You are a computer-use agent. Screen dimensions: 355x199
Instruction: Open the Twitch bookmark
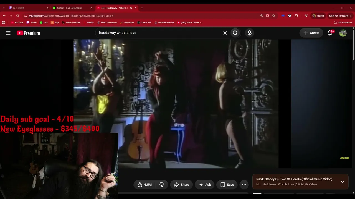point(31,23)
